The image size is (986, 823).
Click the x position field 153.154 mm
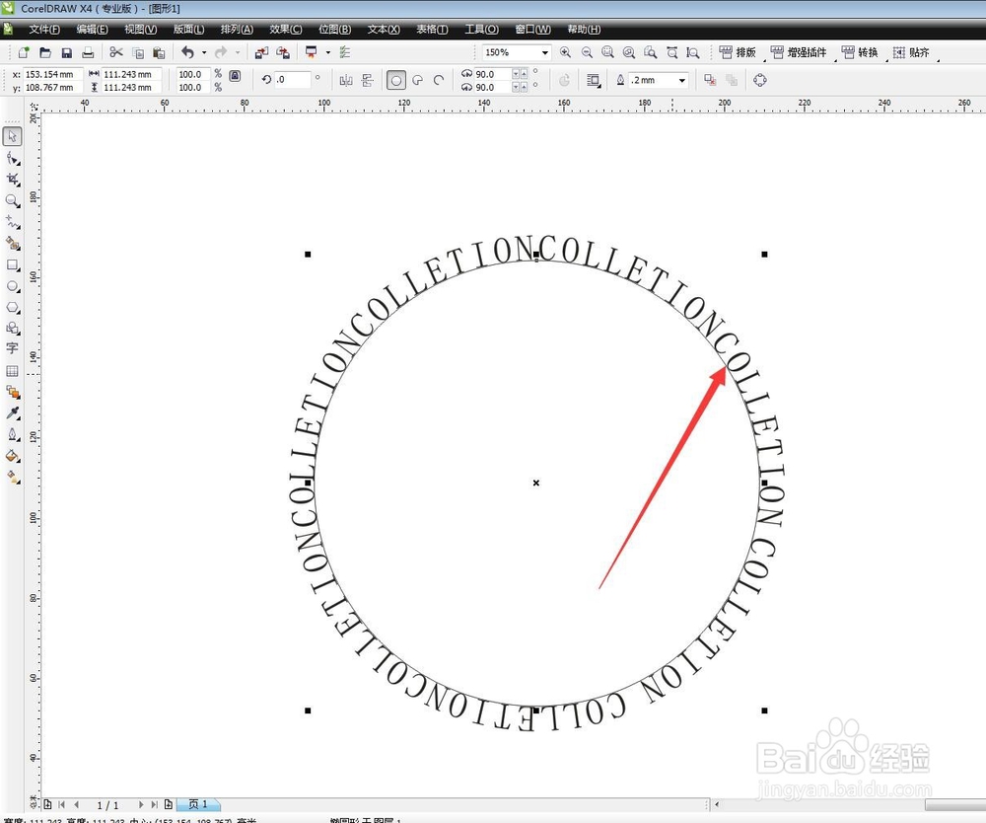click(53, 74)
